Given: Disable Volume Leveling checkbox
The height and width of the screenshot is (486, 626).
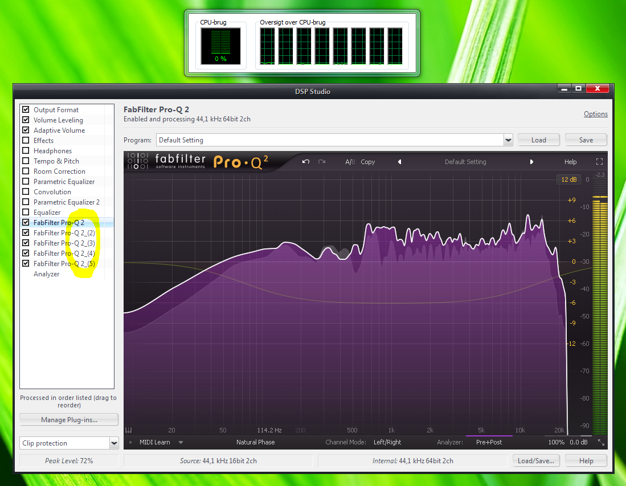Looking at the screenshot, I should point(26,120).
